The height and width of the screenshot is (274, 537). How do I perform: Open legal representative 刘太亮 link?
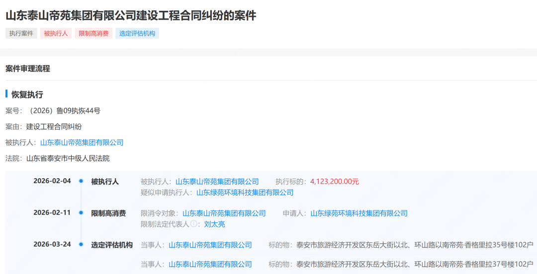pos(214,224)
